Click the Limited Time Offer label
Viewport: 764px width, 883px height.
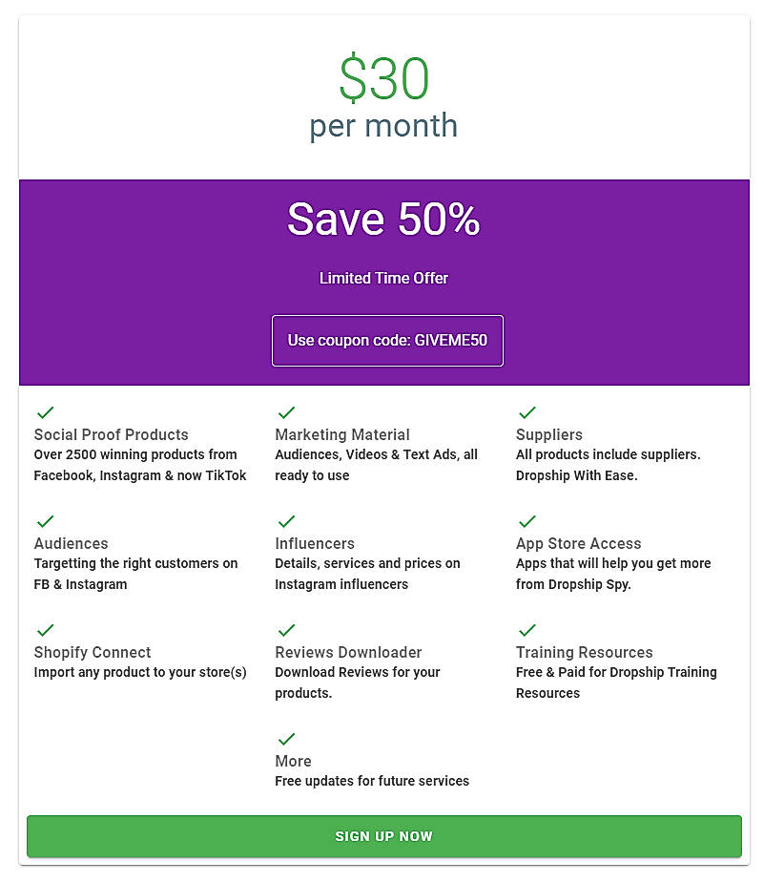point(382,278)
